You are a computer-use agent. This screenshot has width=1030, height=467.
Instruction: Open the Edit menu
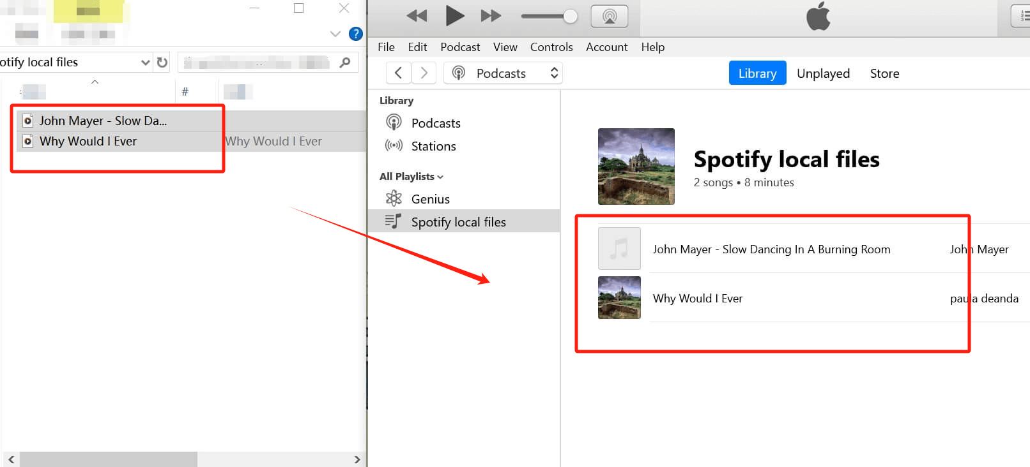click(417, 47)
